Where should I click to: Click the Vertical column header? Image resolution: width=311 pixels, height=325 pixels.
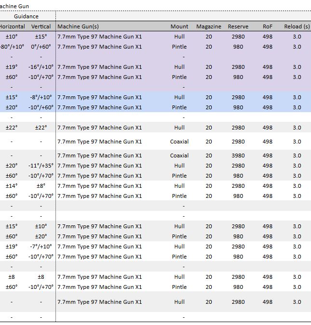pyautogui.click(x=41, y=26)
